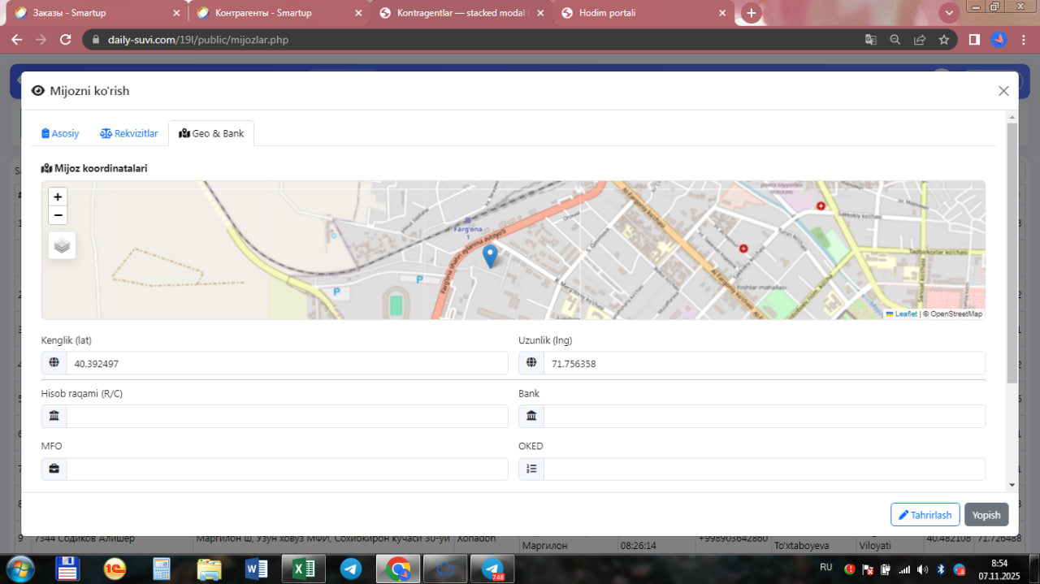The image size is (1040, 584).
Task: Open Telegram from the taskbar
Action: point(351,569)
